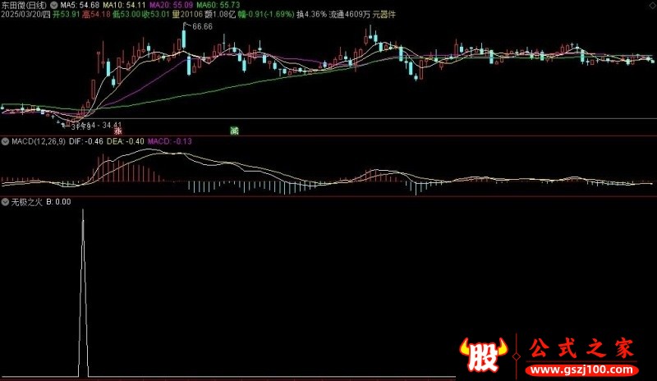Click the 66.66 high price marker
This screenshot has height=381, width=657.
[x=202, y=26]
